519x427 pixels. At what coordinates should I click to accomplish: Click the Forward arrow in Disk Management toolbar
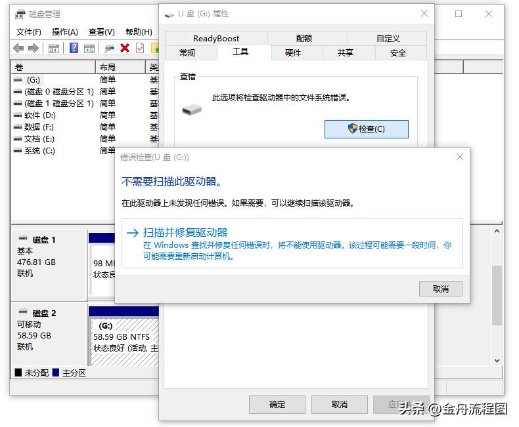[34, 49]
